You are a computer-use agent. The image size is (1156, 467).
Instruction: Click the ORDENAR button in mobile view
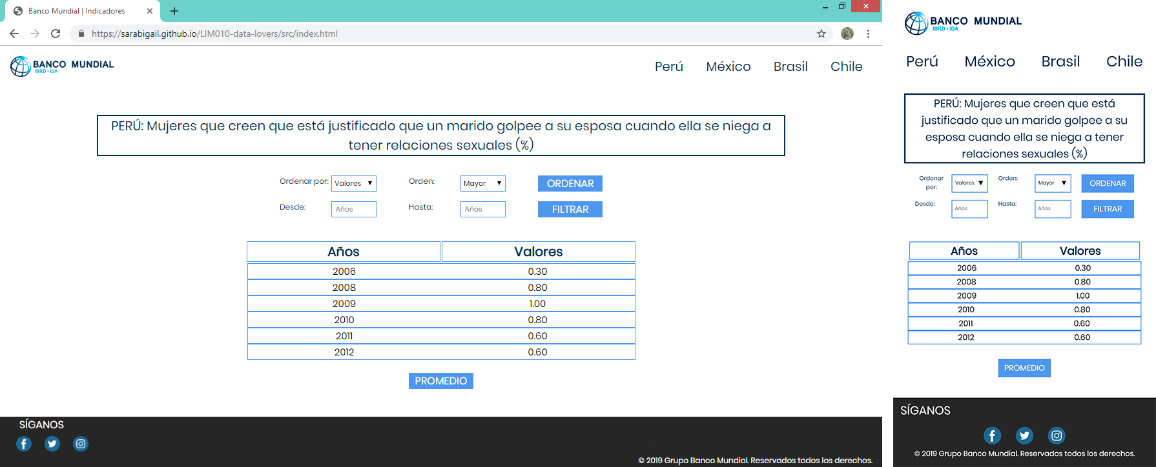pos(1108,183)
